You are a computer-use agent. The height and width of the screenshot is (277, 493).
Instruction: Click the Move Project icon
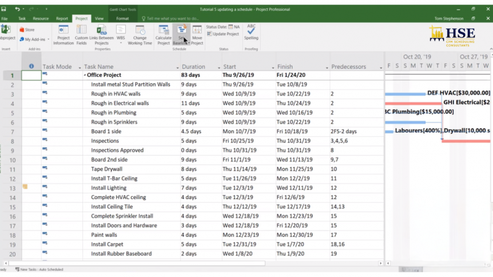coord(197,35)
